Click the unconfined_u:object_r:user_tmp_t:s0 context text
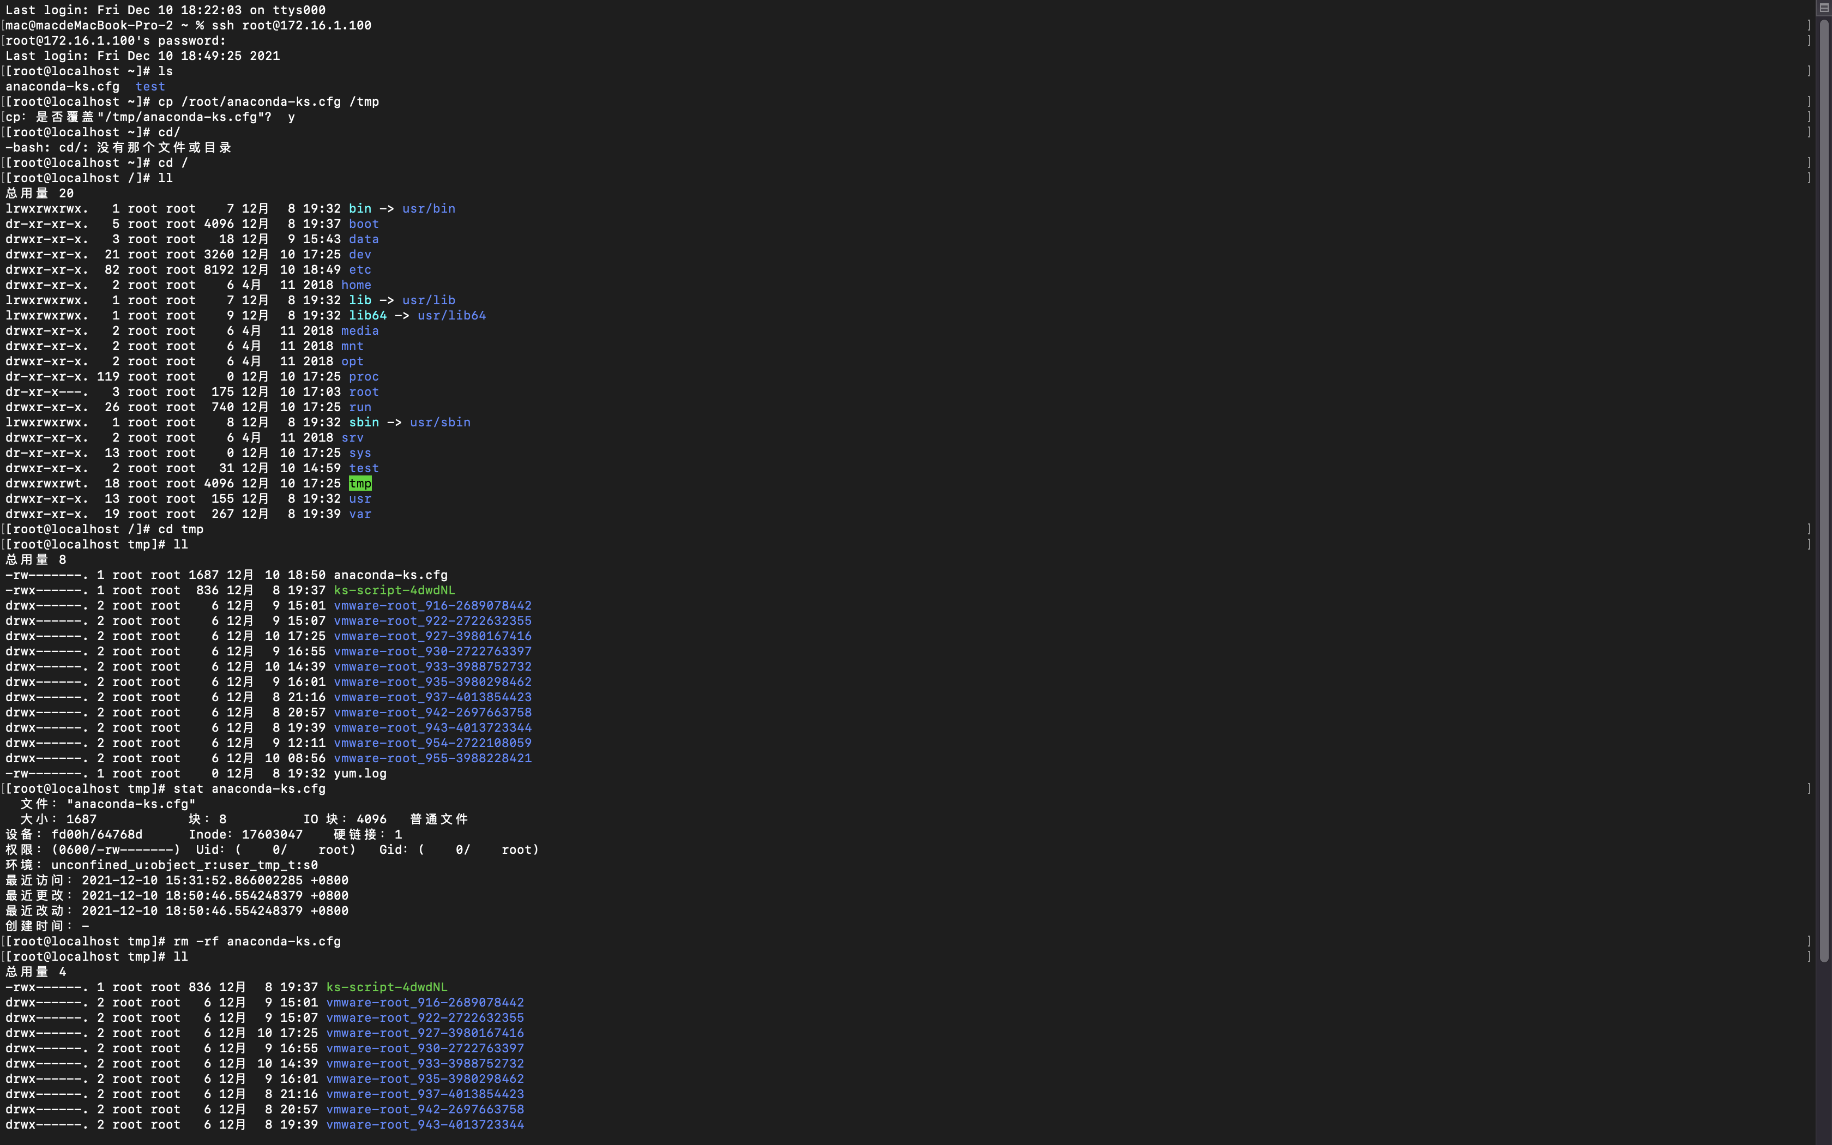Image resolution: width=1832 pixels, height=1145 pixels. [x=184, y=865]
